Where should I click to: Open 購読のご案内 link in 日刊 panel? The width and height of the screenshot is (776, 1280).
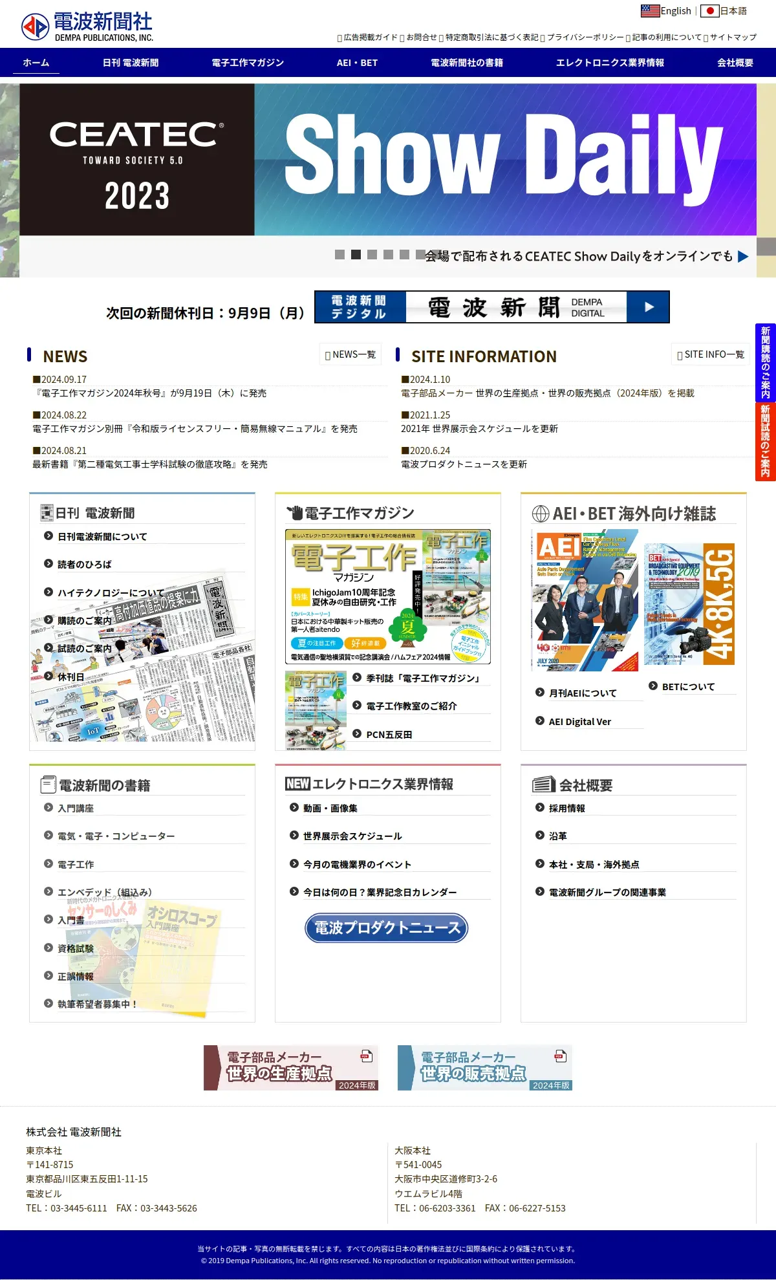point(85,620)
